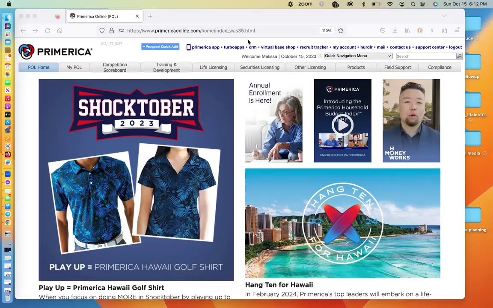The width and height of the screenshot is (493, 308).
Task: Open Spotlight search in menu bar
Action: 413,4
